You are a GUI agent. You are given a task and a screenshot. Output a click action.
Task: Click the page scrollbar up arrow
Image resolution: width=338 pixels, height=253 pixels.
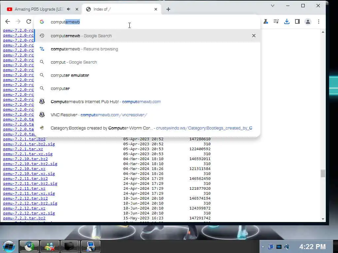tap(323, 32)
